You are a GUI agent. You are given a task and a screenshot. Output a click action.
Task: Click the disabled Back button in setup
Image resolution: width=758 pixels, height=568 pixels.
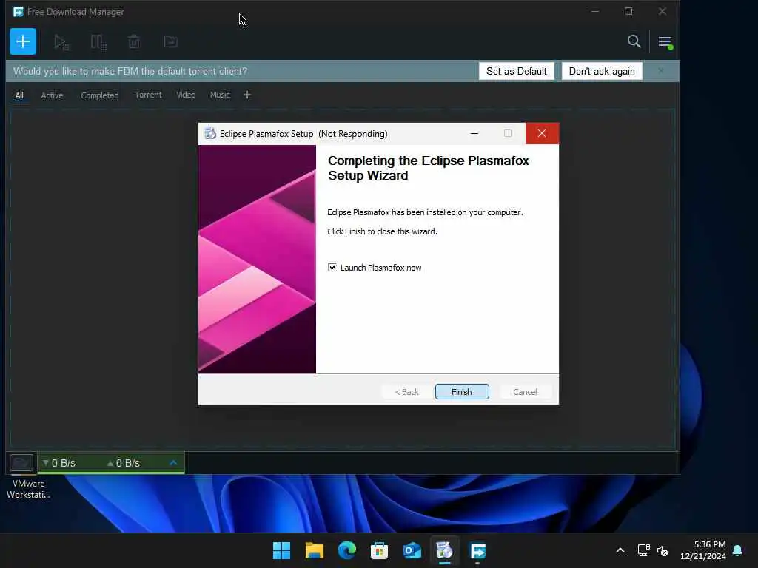[407, 392]
